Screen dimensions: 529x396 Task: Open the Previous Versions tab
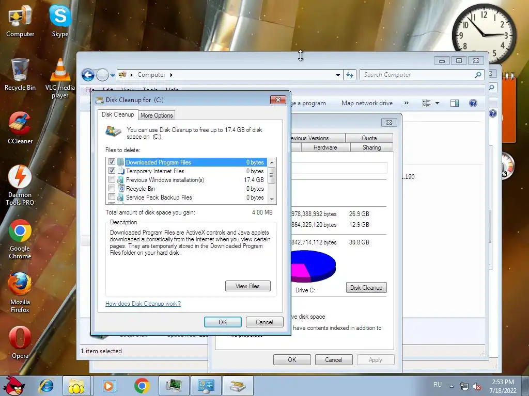317,138
